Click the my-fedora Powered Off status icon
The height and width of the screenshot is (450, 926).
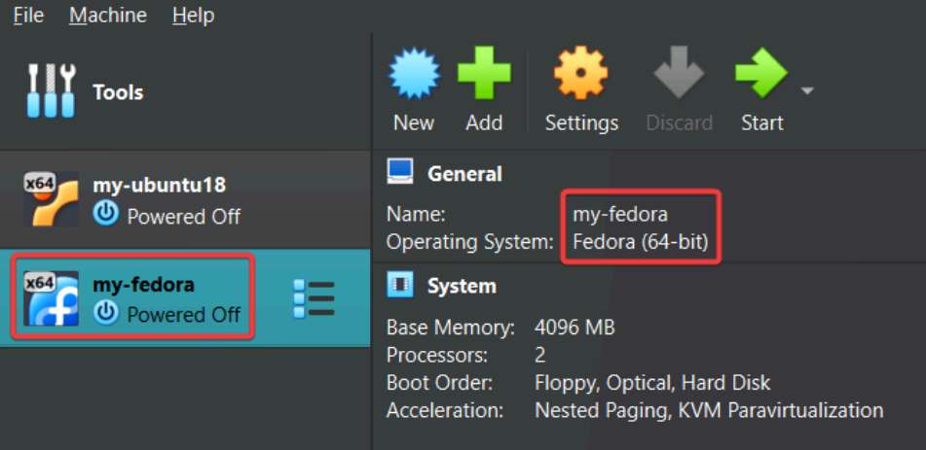point(106,314)
